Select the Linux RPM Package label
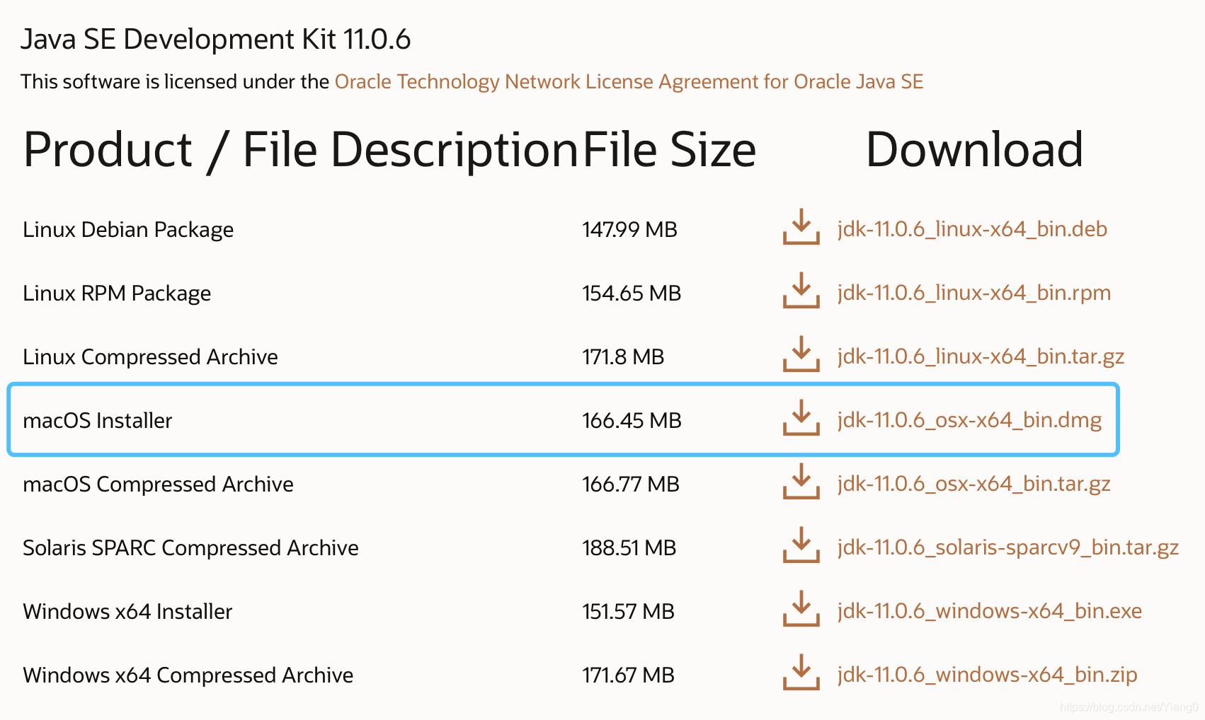1205x720 pixels. 117,294
